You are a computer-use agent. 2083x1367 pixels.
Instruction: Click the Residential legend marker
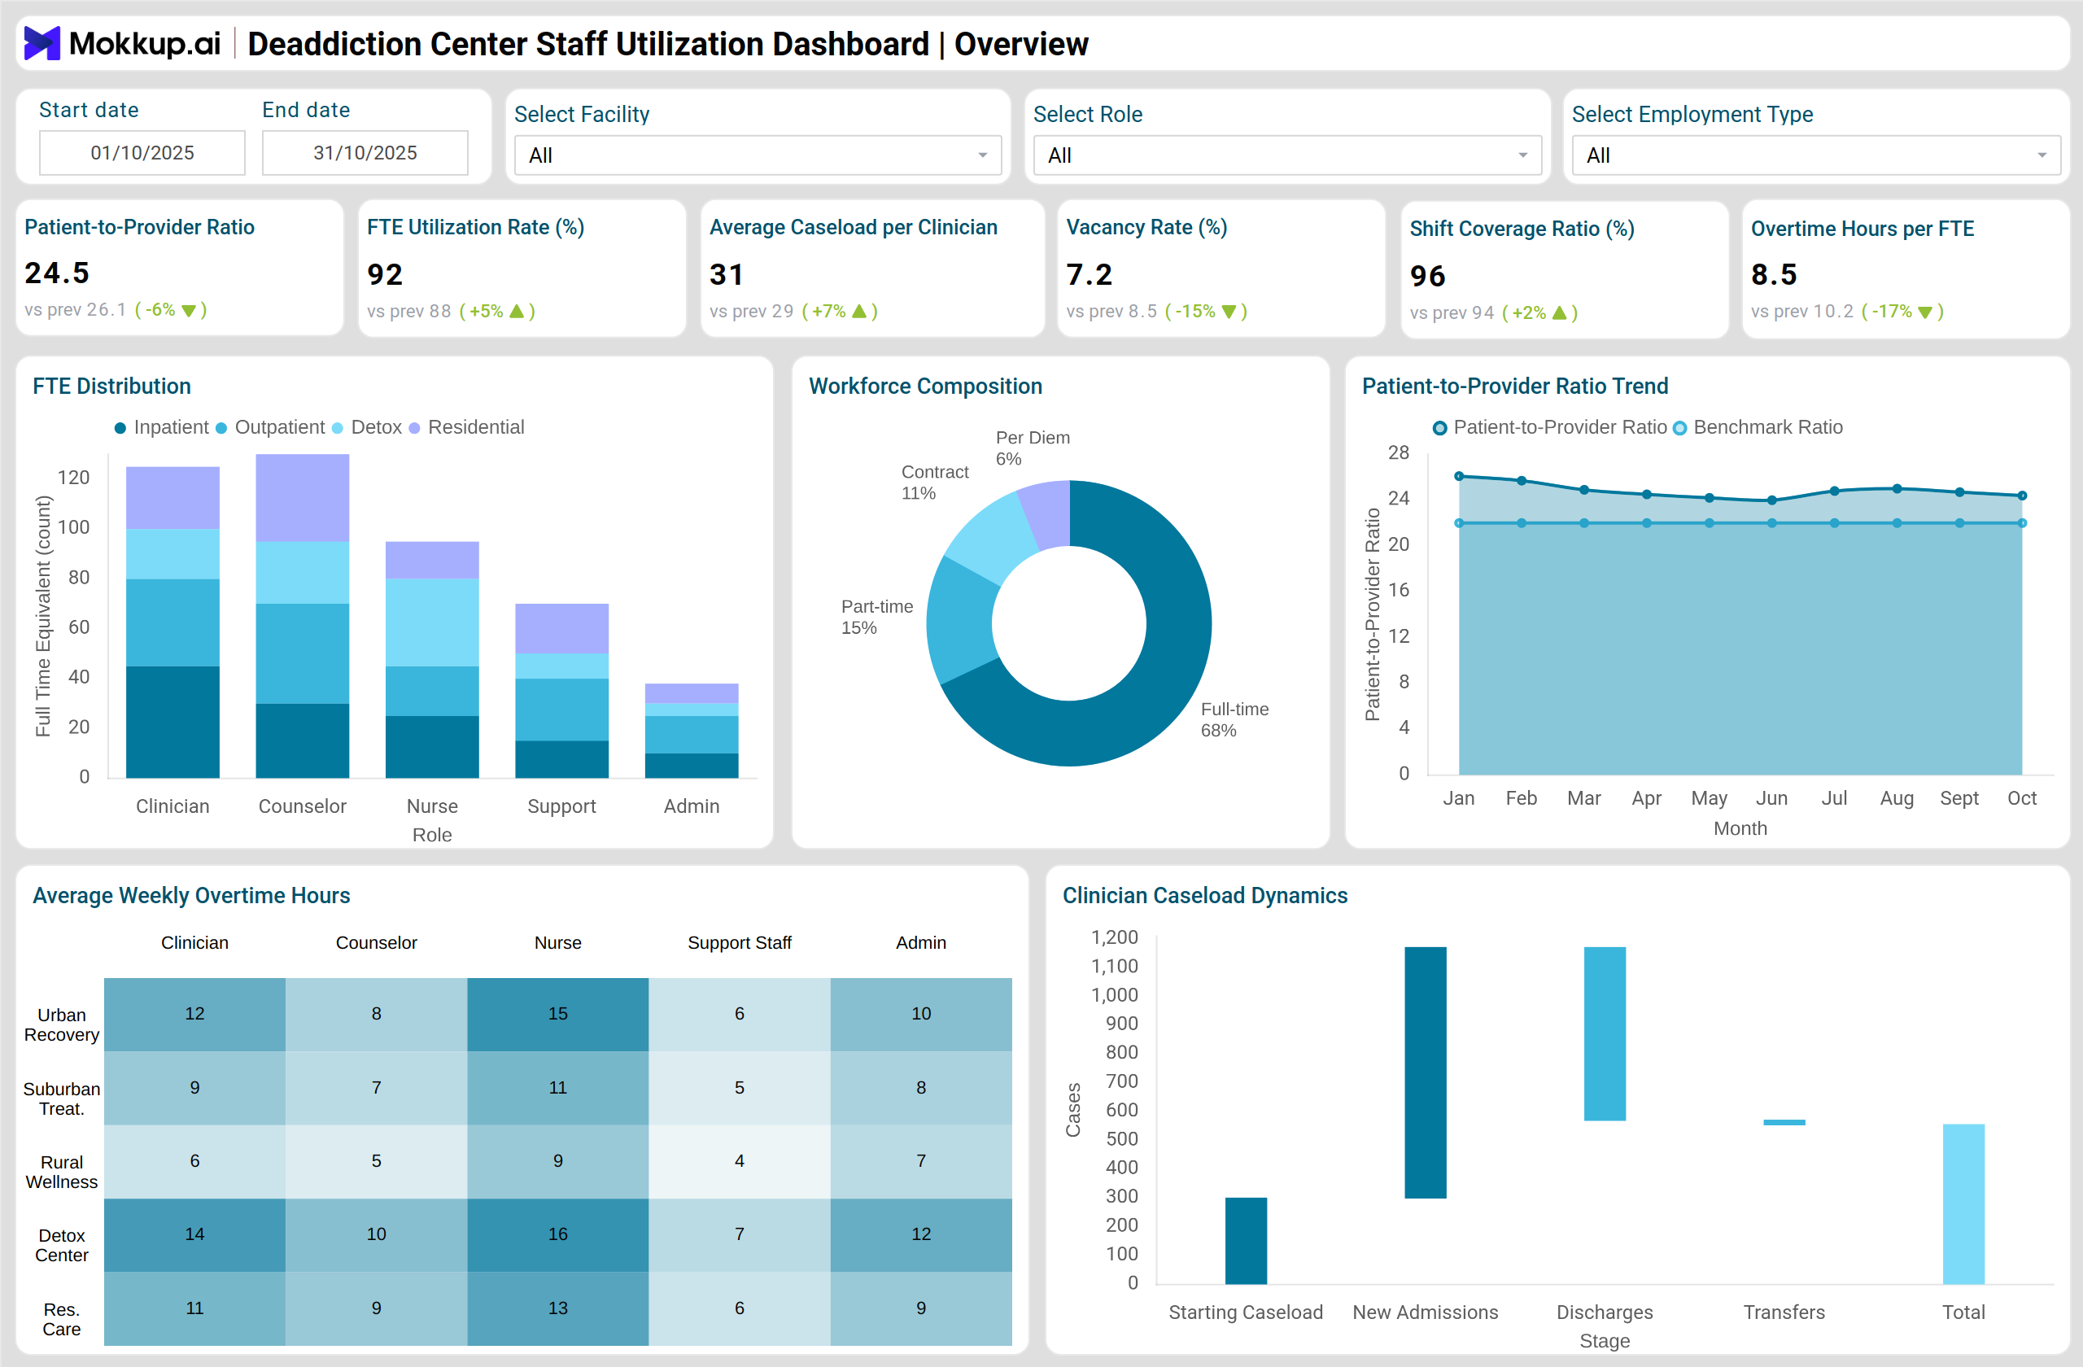(x=414, y=428)
